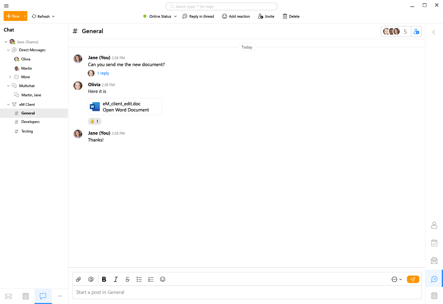
Task: Insert emoji using the smiley icon
Action: click(163, 279)
